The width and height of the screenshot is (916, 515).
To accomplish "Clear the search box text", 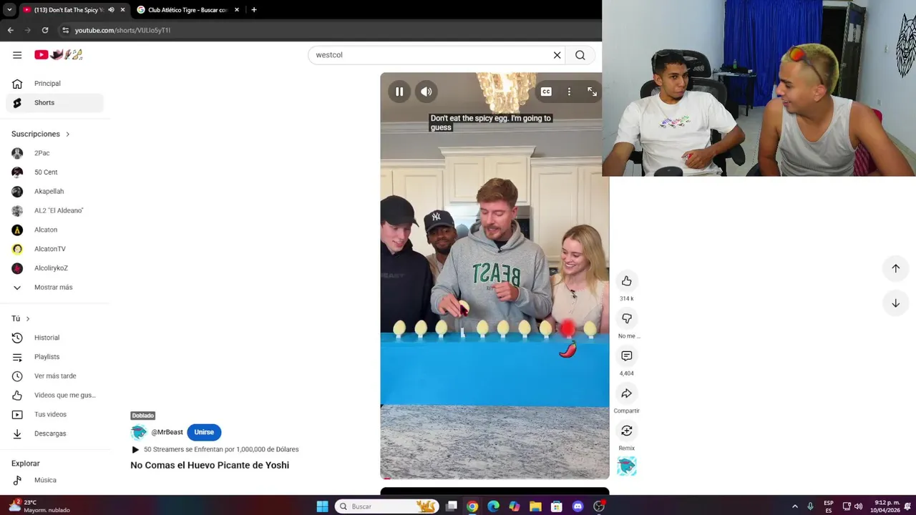I will pyautogui.click(x=557, y=55).
